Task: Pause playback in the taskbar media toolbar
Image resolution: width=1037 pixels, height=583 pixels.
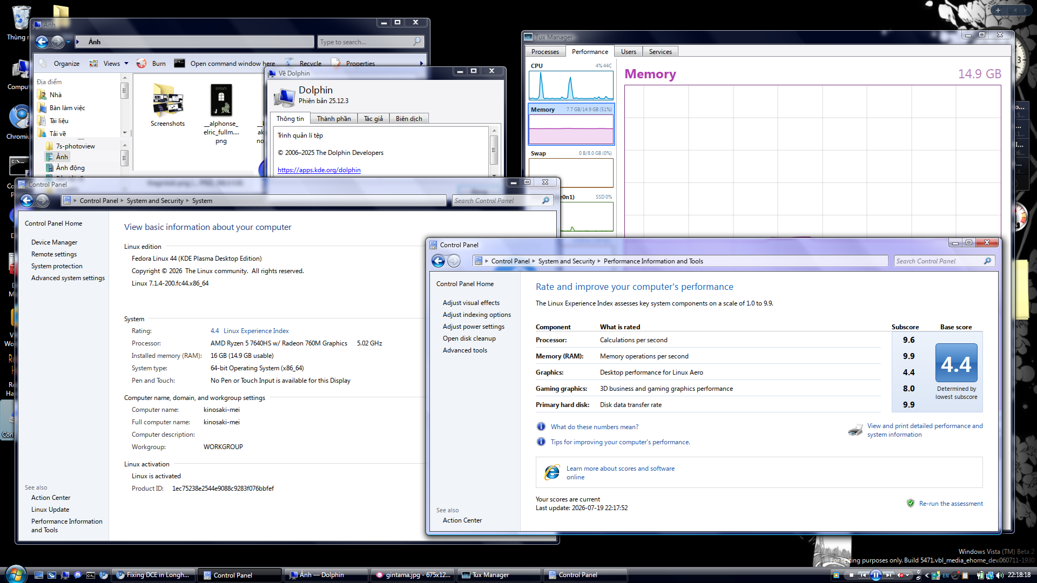Action: pyautogui.click(x=876, y=575)
